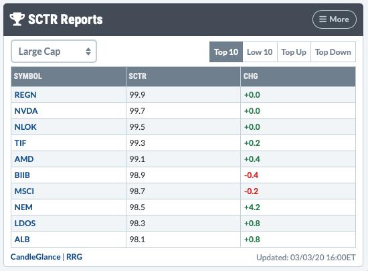Open the ALB symbol link
368x271 pixels.
click(x=22, y=240)
